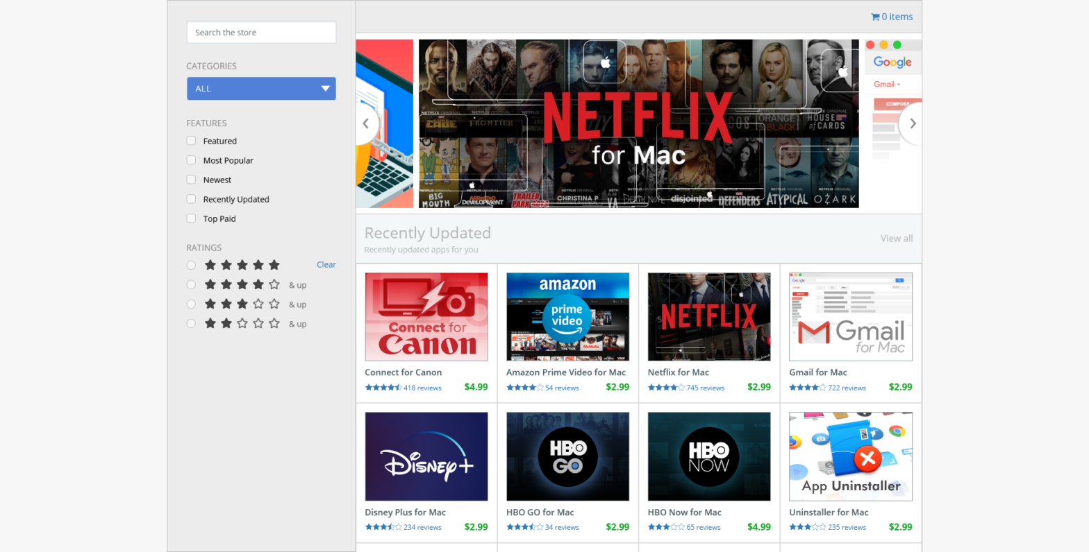Open the Connect for Canon app thumbnail
Screen dimensions: 1089x552
(426, 317)
